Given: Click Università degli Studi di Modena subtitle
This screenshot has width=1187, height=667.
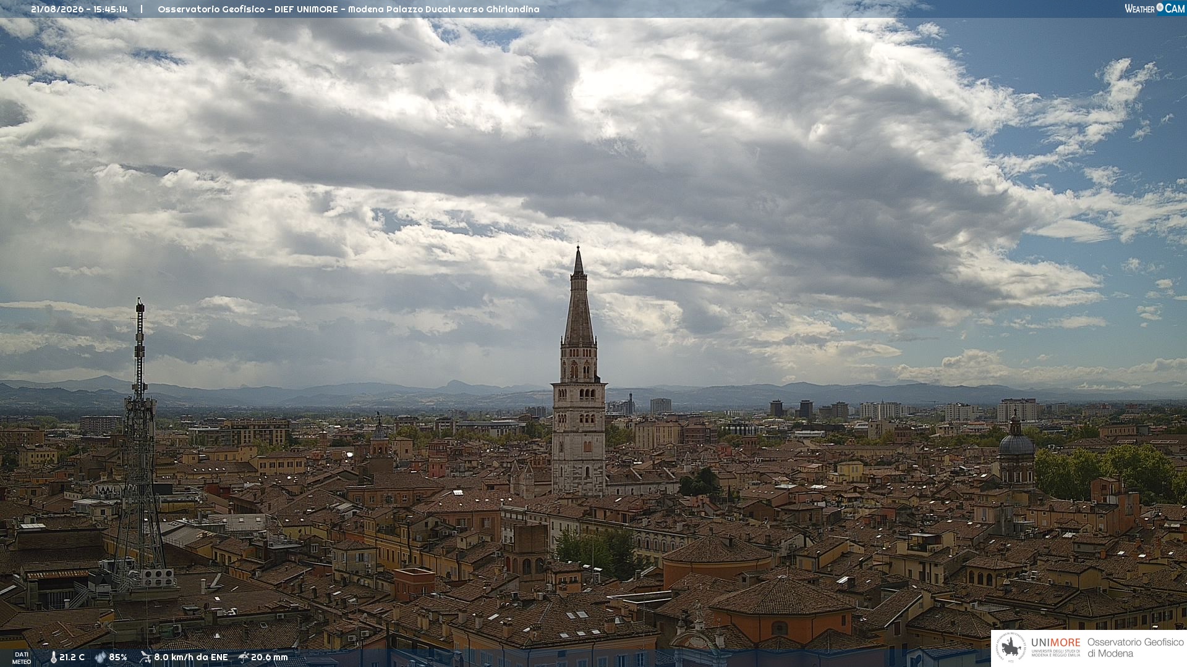Looking at the screenshot, I should (x=1056, y=653).
